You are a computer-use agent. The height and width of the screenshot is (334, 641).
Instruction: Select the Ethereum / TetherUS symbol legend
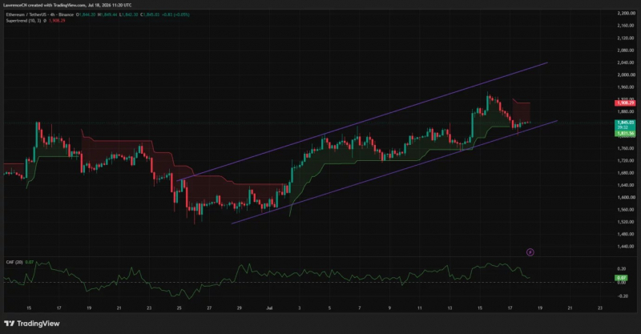[x=39, y=14]
